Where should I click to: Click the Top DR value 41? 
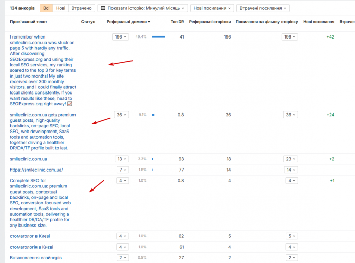tap(182, 37)
